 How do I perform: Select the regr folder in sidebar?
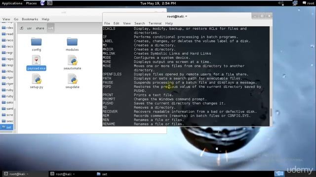pyautogui.click(x=7, y=53)
